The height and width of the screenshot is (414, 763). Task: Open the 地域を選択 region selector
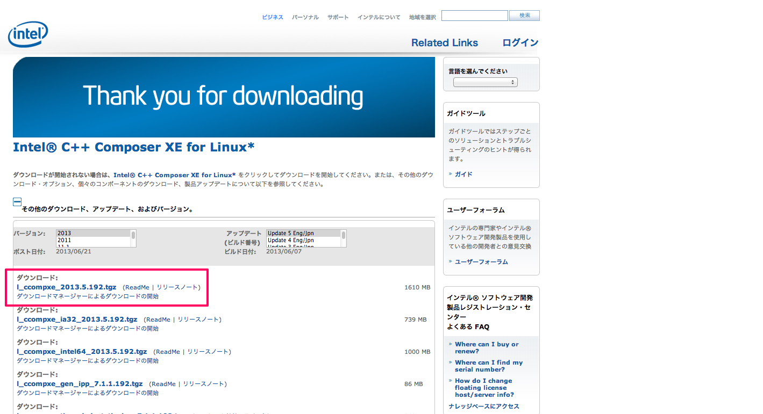(423, 17)
